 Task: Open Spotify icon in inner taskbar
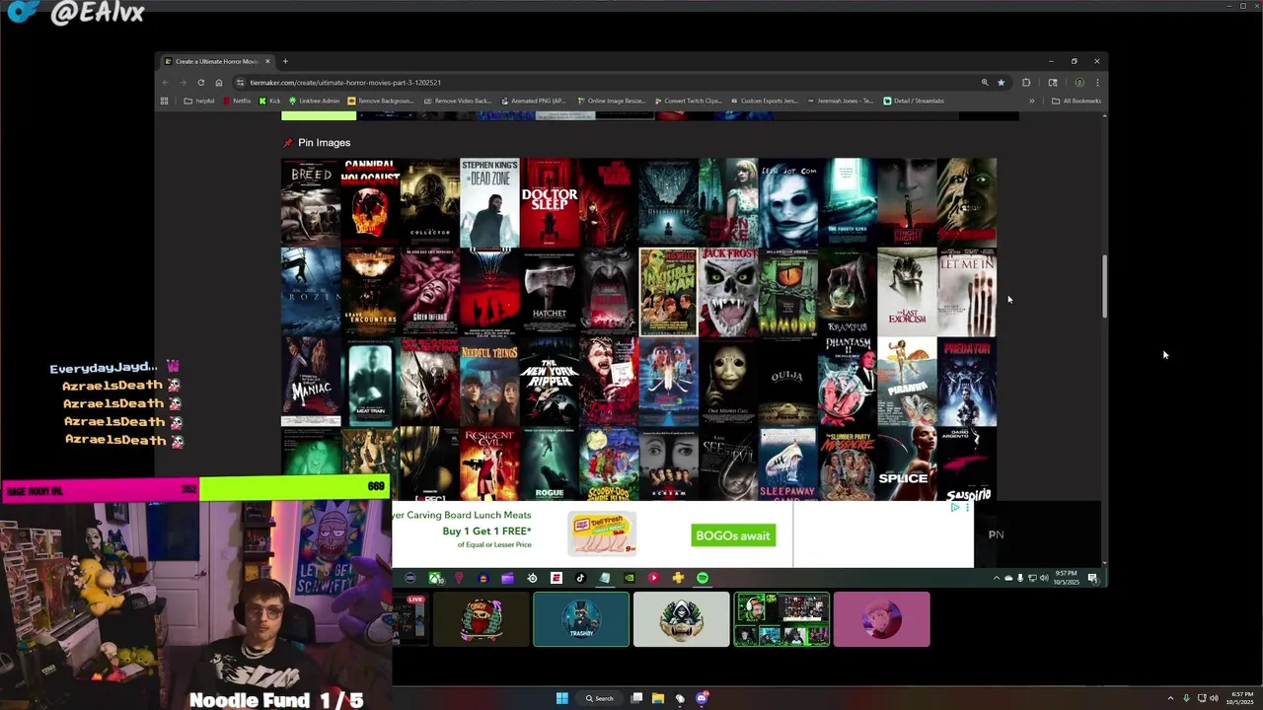(x=703, y=578)
